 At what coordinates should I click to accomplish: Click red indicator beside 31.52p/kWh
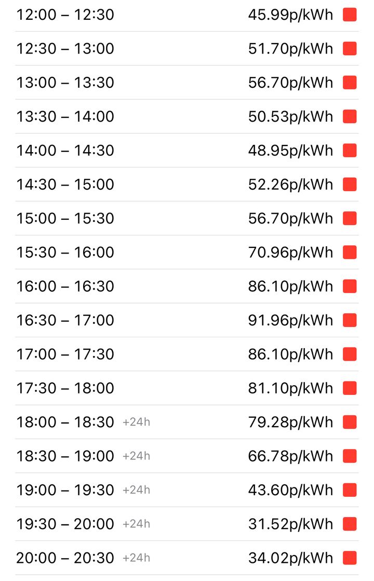(350, 524)
